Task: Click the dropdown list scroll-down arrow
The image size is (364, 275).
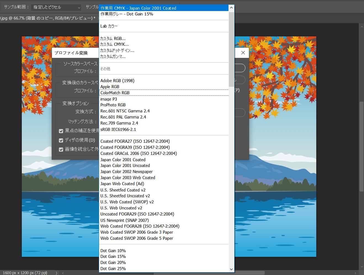Action: [231, 269]
